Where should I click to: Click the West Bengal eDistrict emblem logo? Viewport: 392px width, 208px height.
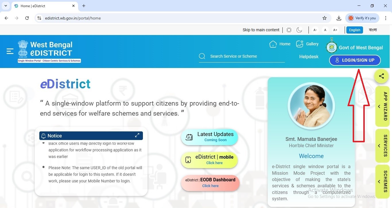point(23,48)
